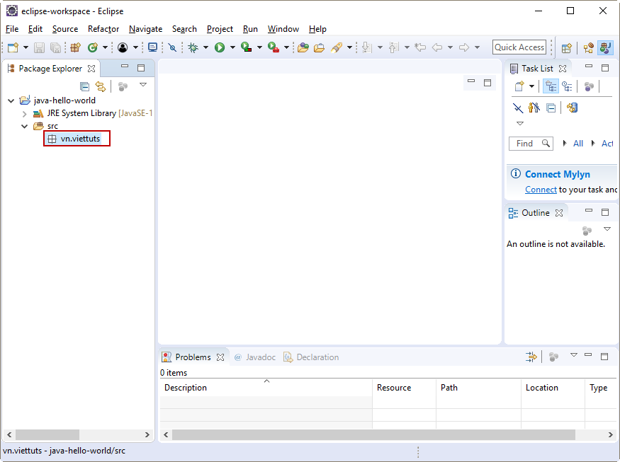Open Package Explorer View Menu triangle

pyautogui.click(x=143, y=85)
